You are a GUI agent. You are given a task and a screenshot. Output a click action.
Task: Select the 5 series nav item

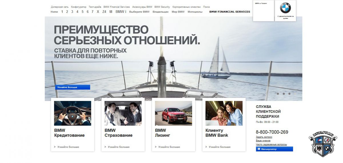click(82, 12)
